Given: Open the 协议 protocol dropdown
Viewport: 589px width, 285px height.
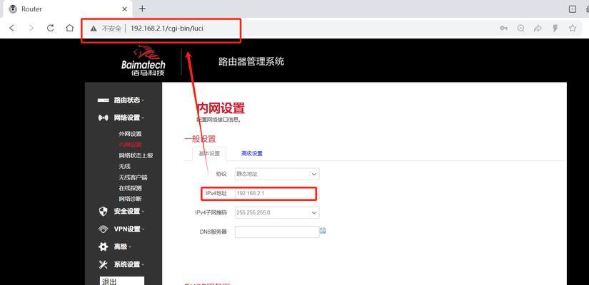Looking at the screenshot, I should pos(277,174).
